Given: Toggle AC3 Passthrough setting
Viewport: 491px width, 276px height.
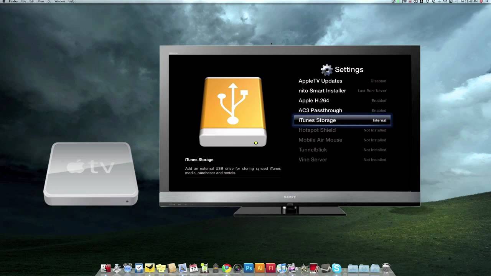Looking at the screenshot, I should point(342,110).
